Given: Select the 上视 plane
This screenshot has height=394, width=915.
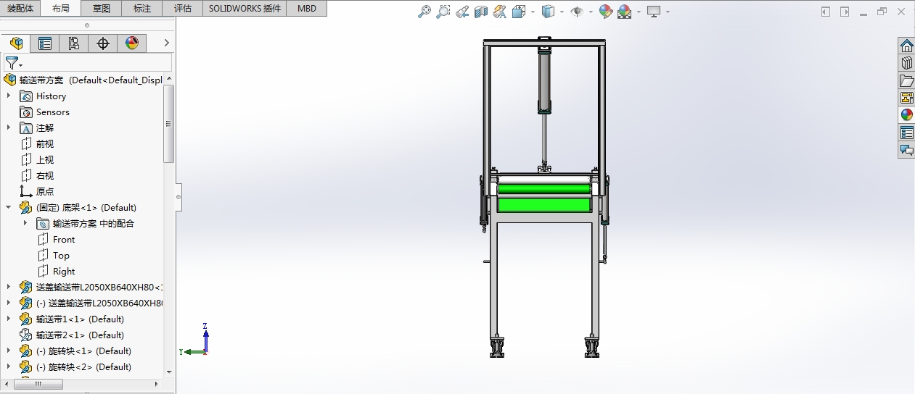Looking at the screenshot, I should (x=37, y=160).
